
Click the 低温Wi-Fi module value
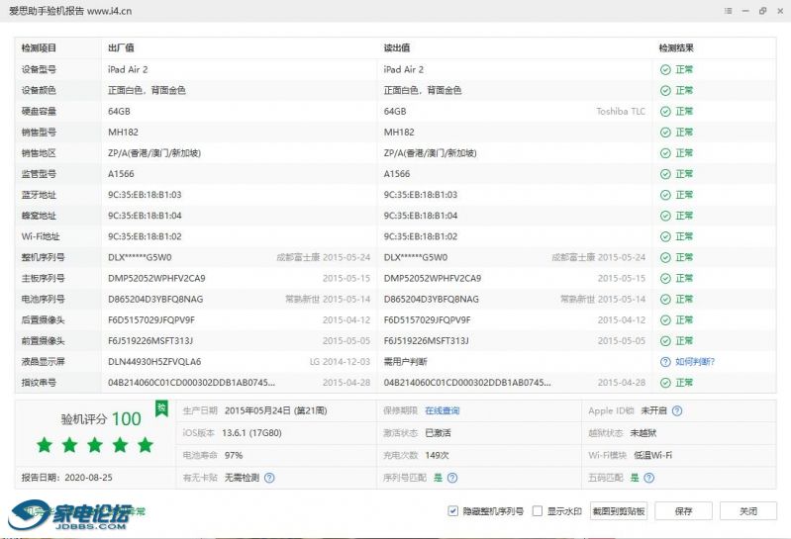652,455
